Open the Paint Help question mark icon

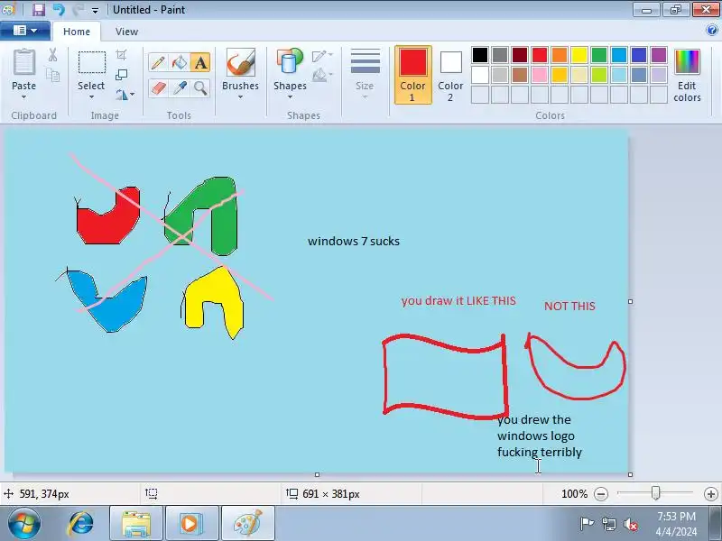[x=711, y=31]
